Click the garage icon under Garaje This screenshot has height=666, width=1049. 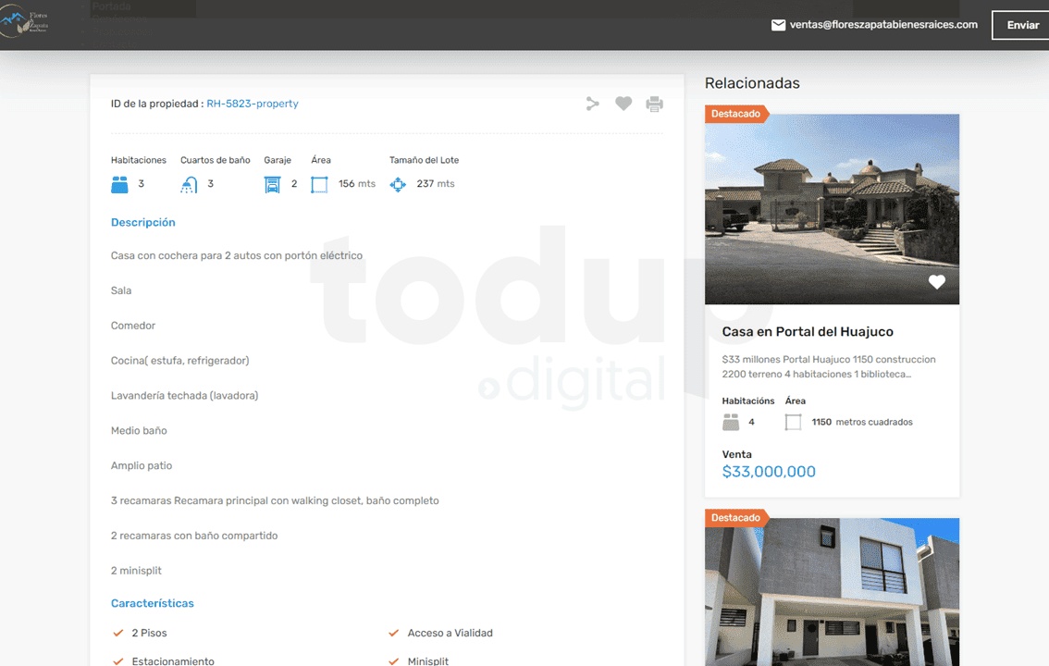click(272, 184)
